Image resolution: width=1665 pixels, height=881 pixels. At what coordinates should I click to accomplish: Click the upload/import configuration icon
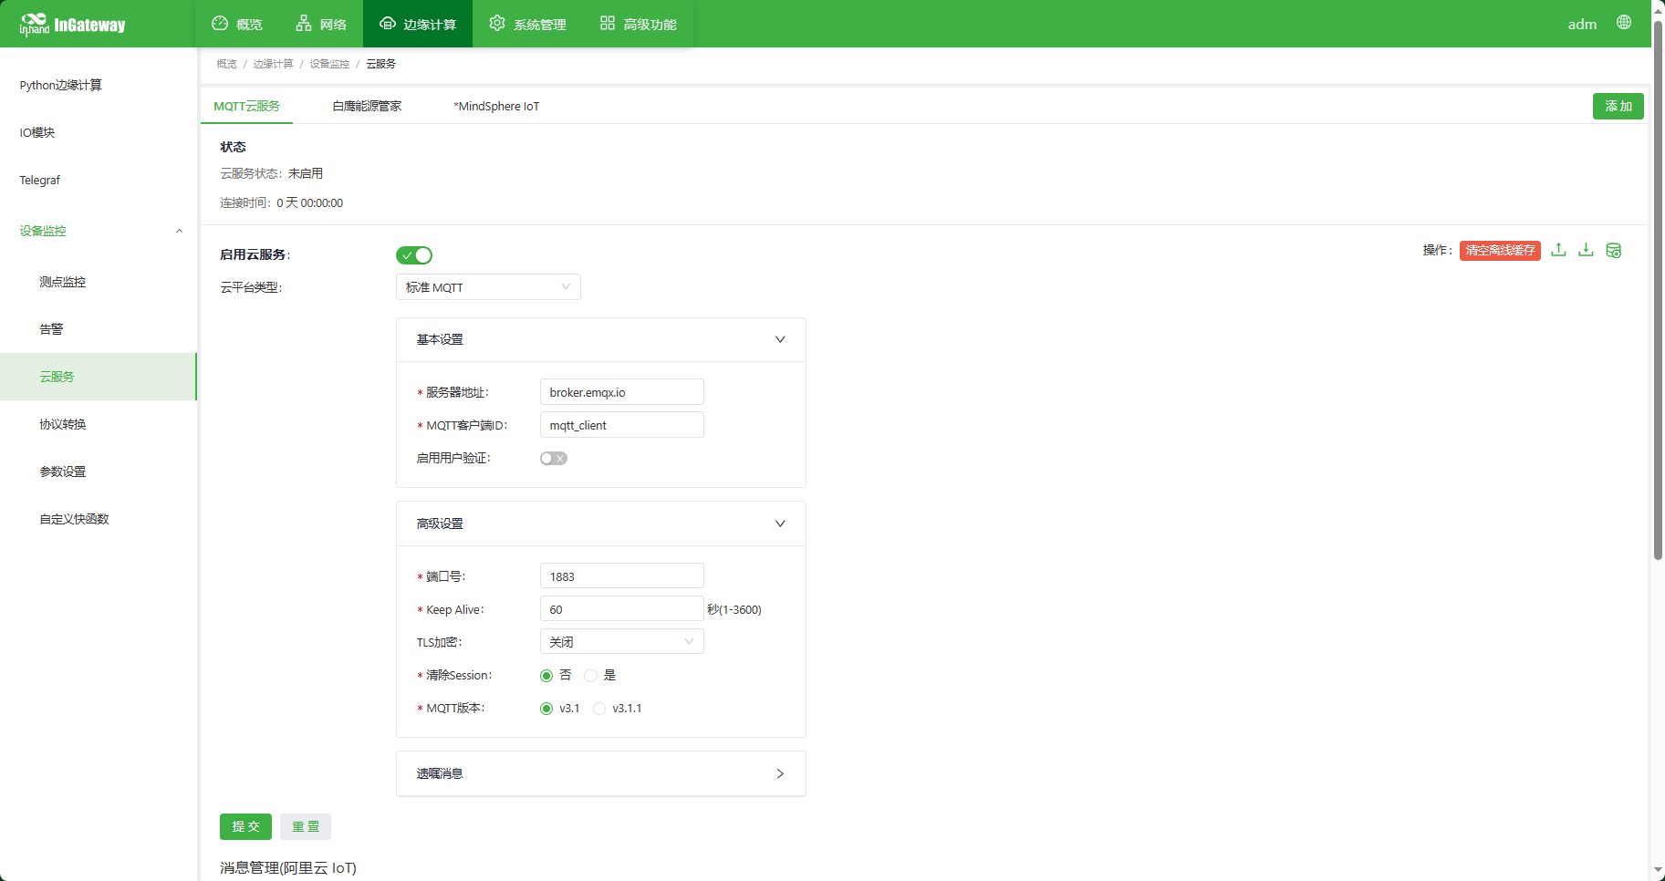pyautogui.click(x=1558, y=250)
